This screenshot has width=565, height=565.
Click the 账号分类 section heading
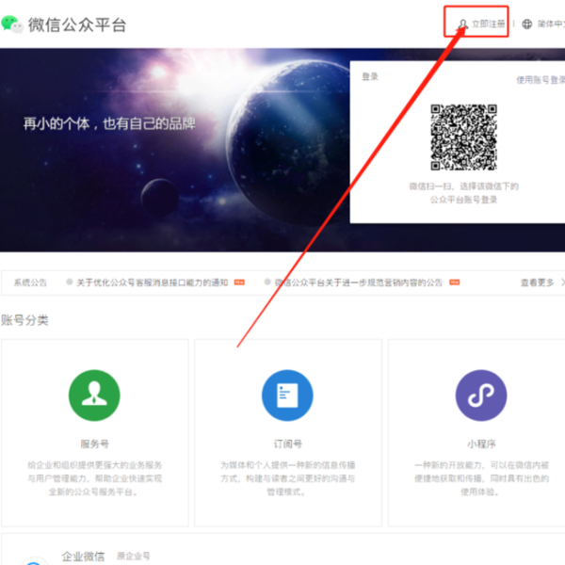coord(24,320)
